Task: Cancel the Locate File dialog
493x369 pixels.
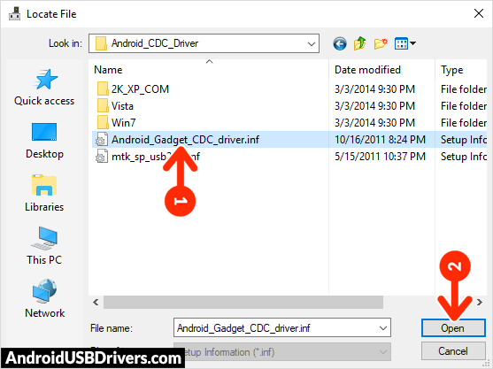Action: coord(453,350)
